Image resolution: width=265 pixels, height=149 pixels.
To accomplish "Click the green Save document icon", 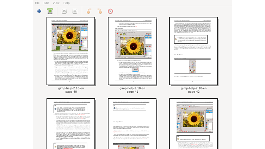I will coord(50,11).
